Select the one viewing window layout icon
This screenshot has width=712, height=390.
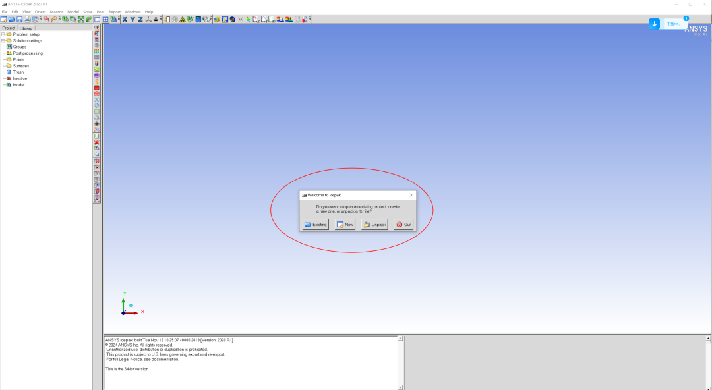[97, 20]
